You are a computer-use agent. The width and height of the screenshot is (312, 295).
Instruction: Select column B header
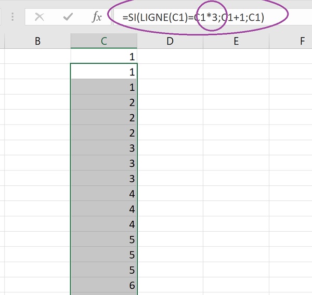(x=37, y=41)
